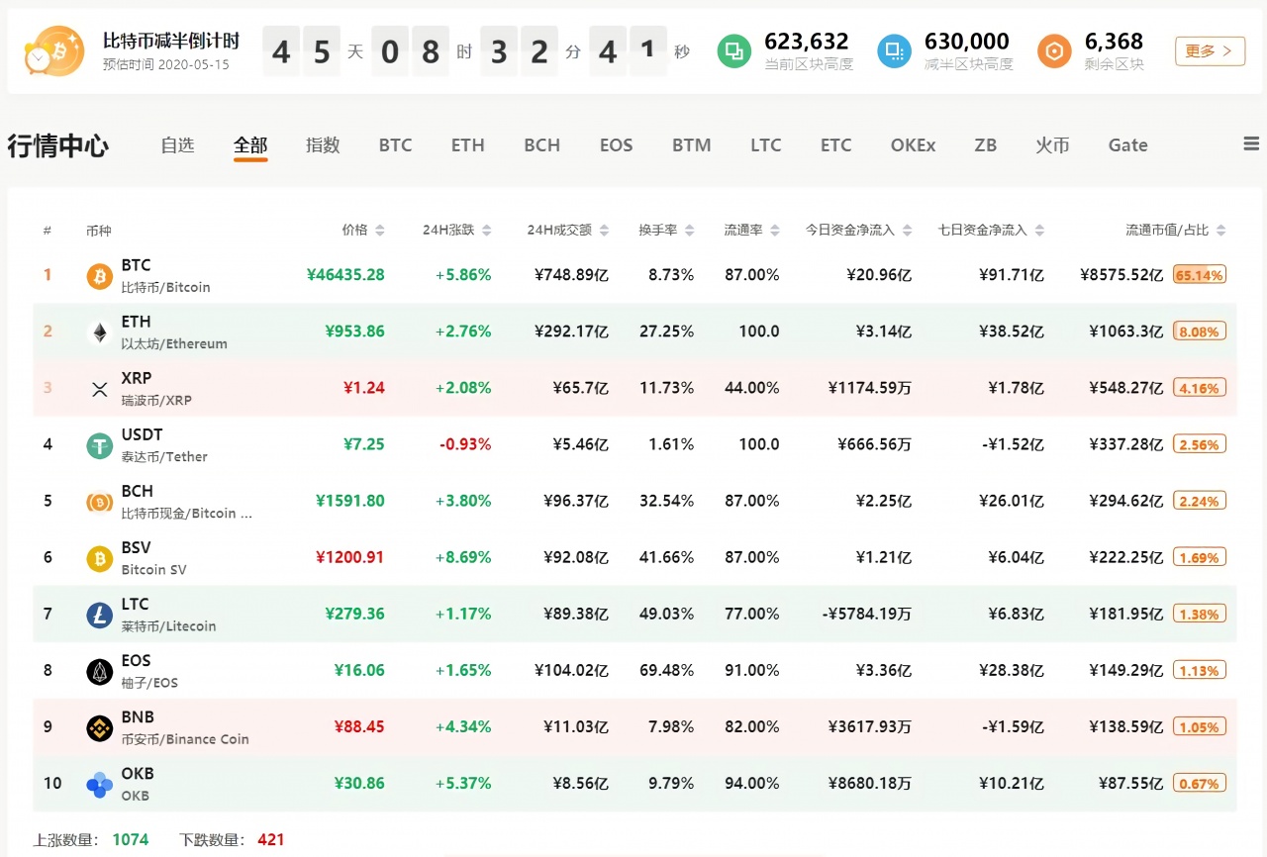This screenshot has width=1267, height=857.
Task: Click the XRP coin logo
Action: pyautogui.click(x=99, y=389)
